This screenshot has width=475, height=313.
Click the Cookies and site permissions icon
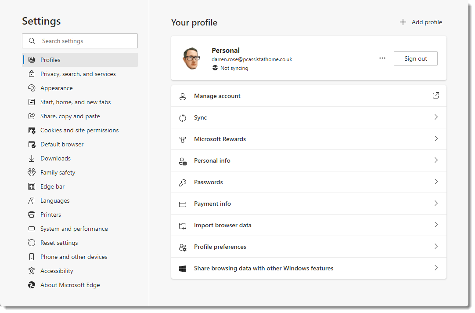pos(32,131)
